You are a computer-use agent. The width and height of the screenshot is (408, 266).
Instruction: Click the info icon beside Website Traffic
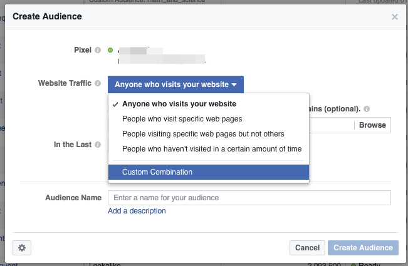pyautogui.click(x=97, y=83)
